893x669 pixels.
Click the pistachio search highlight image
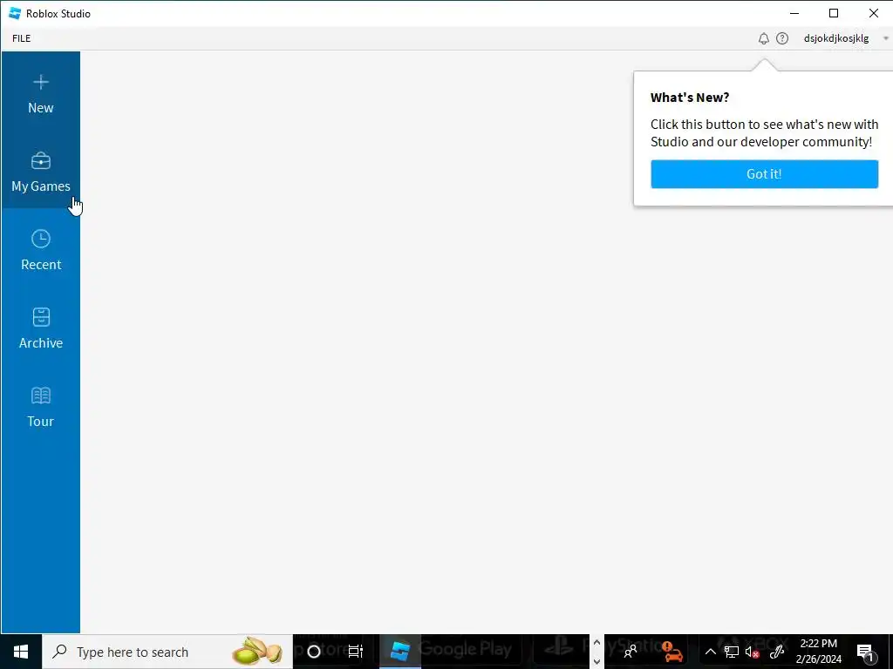click(257, 652)
